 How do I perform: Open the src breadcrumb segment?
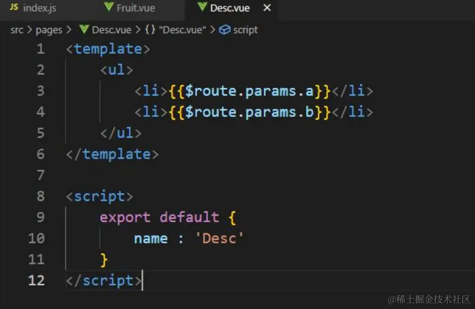(17, 30)
